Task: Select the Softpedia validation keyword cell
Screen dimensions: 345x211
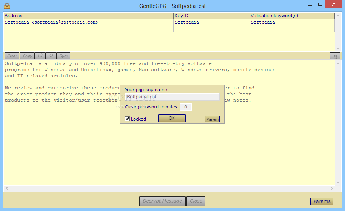Action: 292,22
